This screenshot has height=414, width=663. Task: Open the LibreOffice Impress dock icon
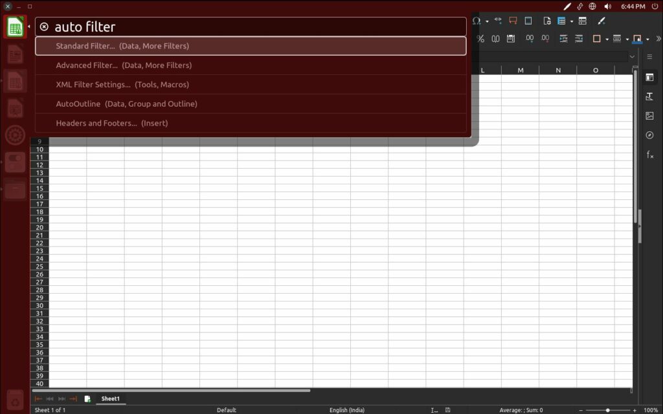point(16,108)
